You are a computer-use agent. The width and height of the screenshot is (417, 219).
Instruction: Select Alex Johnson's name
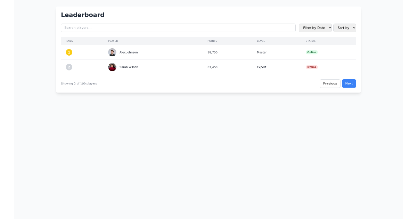pyautogui.click(x=129, y=52)
